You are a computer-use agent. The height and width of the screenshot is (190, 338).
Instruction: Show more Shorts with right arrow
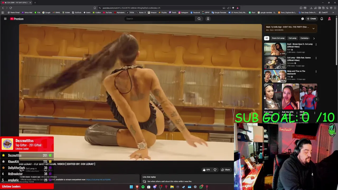click(316, 99)
